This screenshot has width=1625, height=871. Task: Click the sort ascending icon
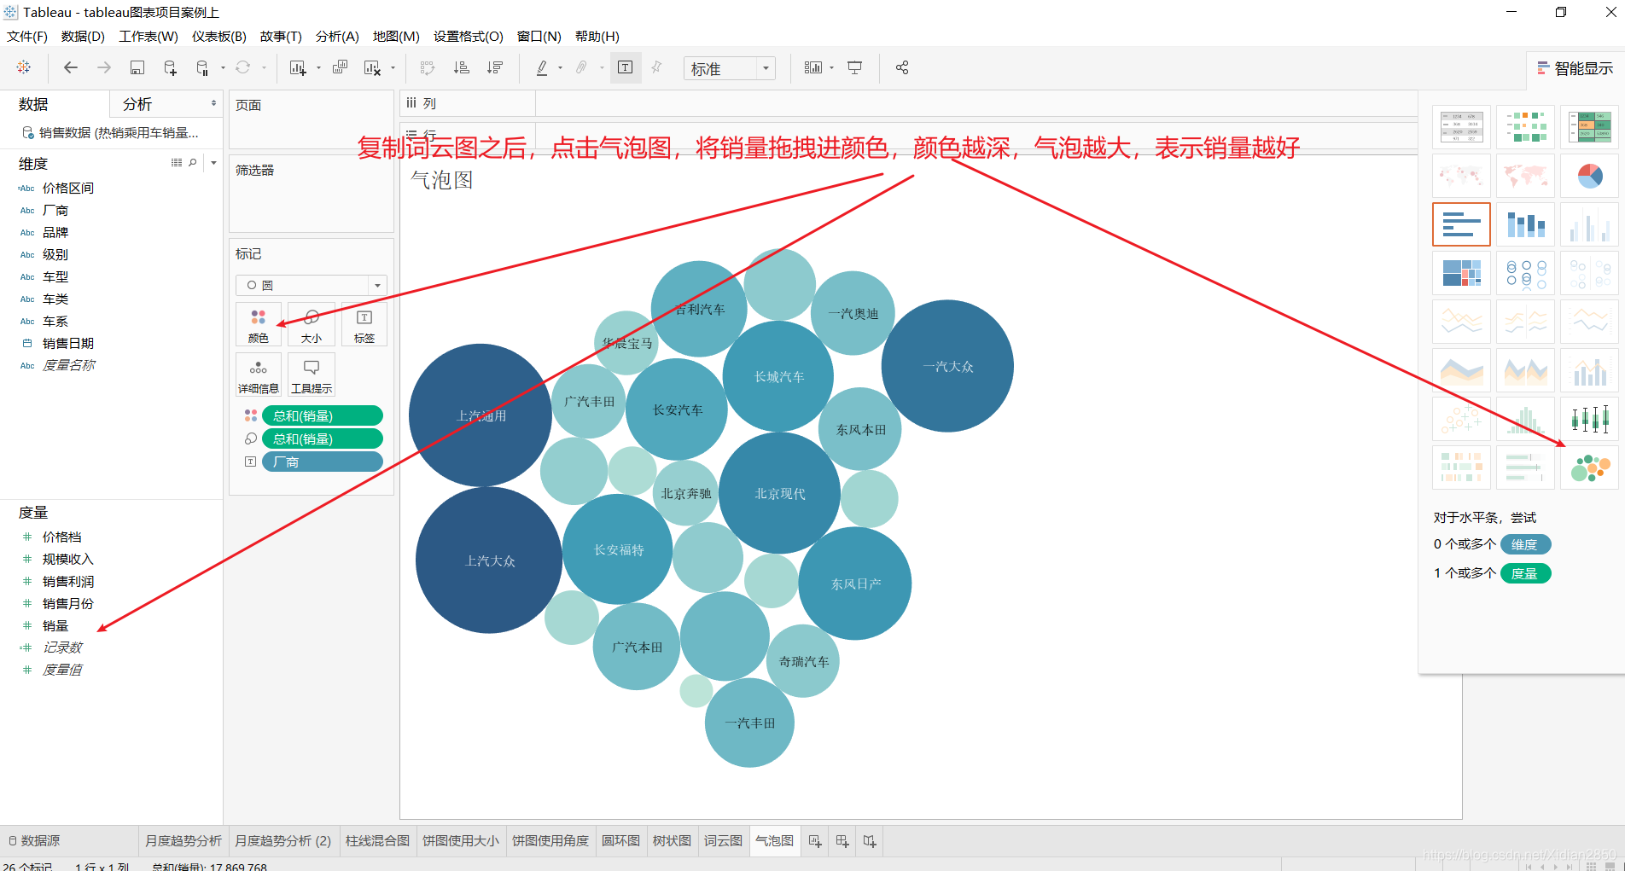click(461, 67)
